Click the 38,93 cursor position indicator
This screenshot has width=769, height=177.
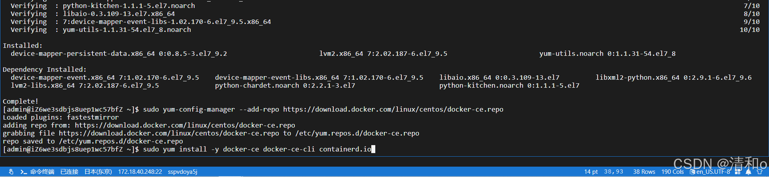click(614, 172)
